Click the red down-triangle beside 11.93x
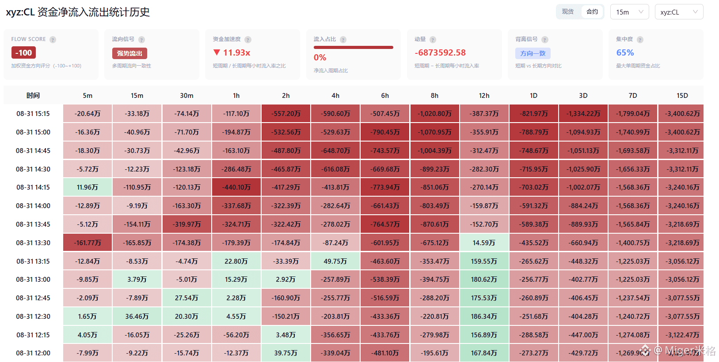 click(217, 52)
